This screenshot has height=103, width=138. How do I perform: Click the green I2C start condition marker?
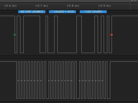click(15, 35)
